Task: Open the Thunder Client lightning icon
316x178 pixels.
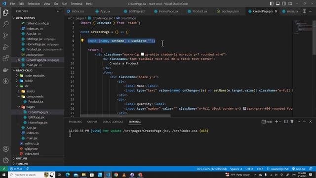Action: [5, 81]
